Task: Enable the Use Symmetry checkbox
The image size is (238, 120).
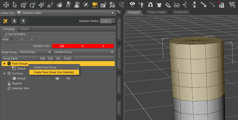Action: 5,34
